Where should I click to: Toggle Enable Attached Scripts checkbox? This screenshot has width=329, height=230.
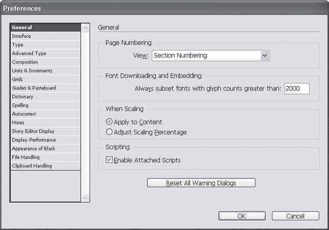[109, 160]
